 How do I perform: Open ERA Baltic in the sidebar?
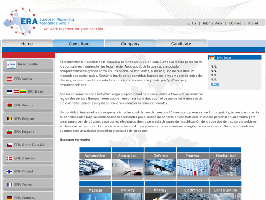(x=28, y=92)
